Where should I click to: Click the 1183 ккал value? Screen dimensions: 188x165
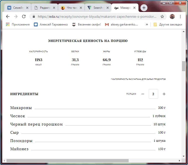point(39,60)
